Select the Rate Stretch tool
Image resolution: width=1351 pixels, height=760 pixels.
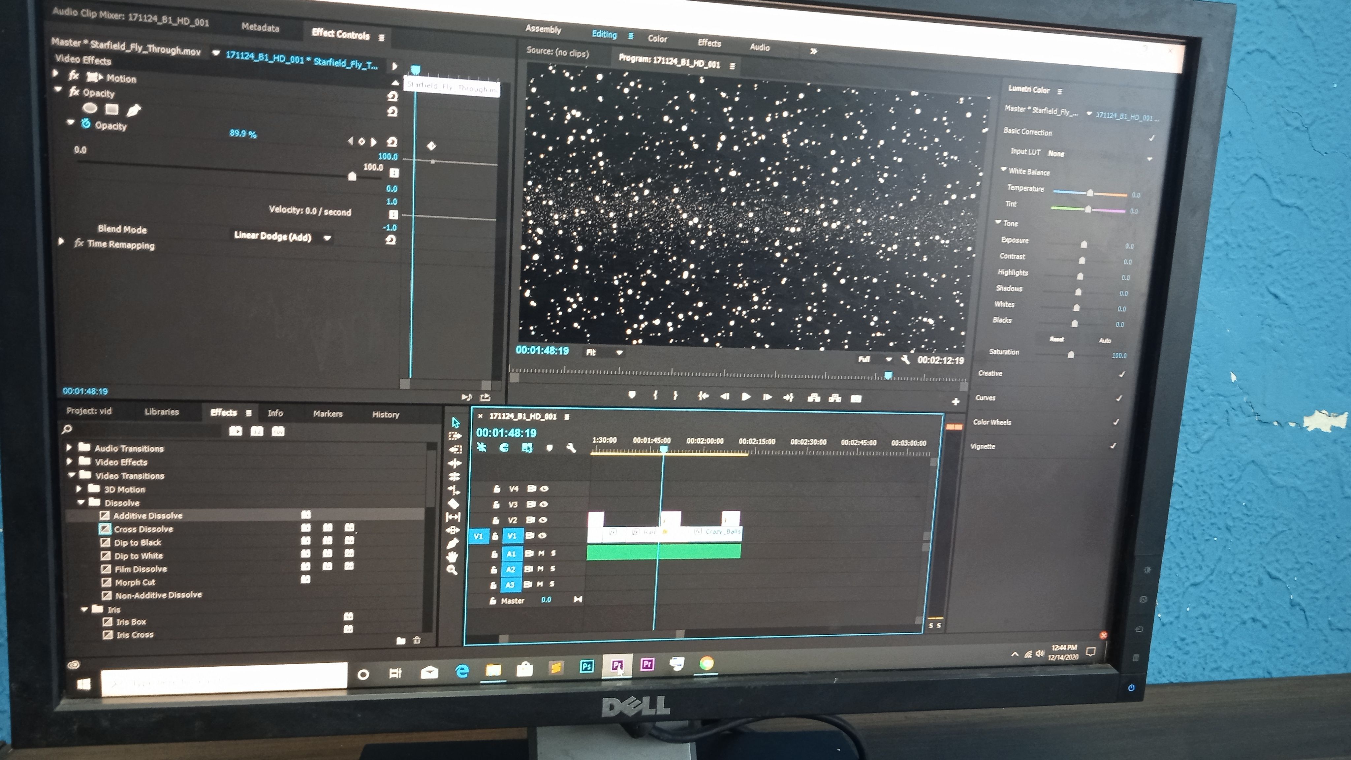(454, 491)
